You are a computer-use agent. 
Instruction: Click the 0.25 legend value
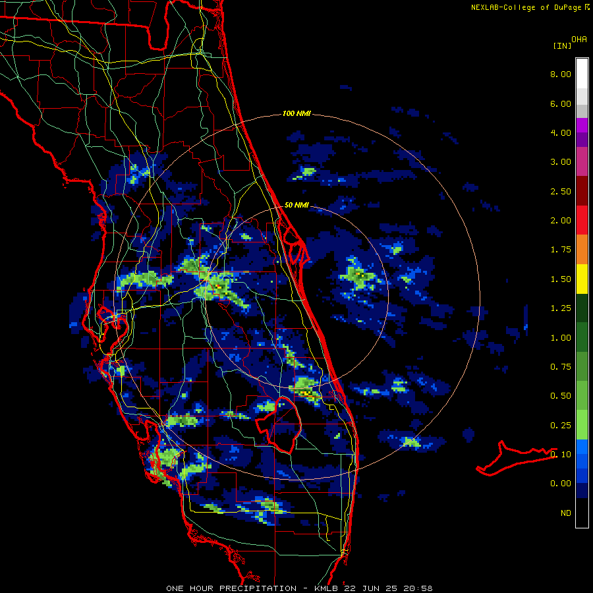click(561, 426)
